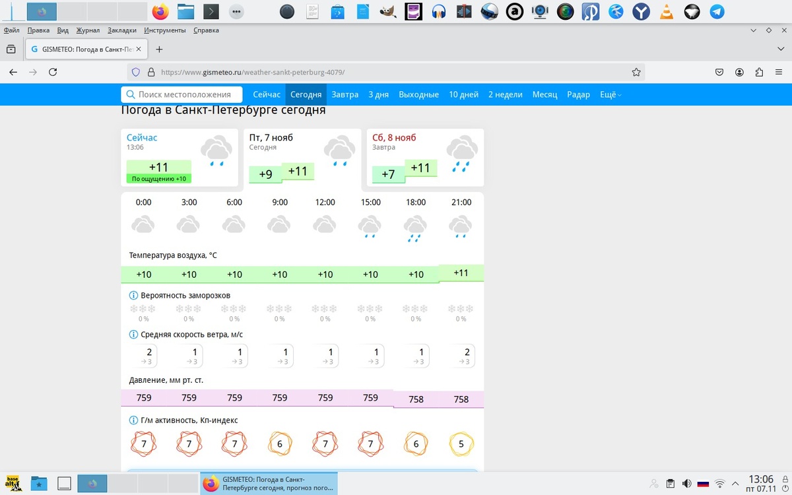Open the headphones audio app in top panel
The image size is (792, 495).
coord(439,11)
